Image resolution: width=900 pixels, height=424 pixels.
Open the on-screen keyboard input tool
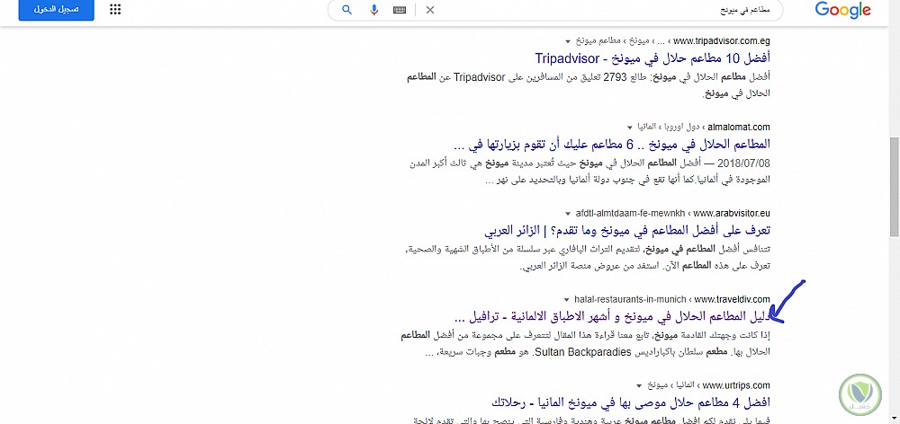400,10
